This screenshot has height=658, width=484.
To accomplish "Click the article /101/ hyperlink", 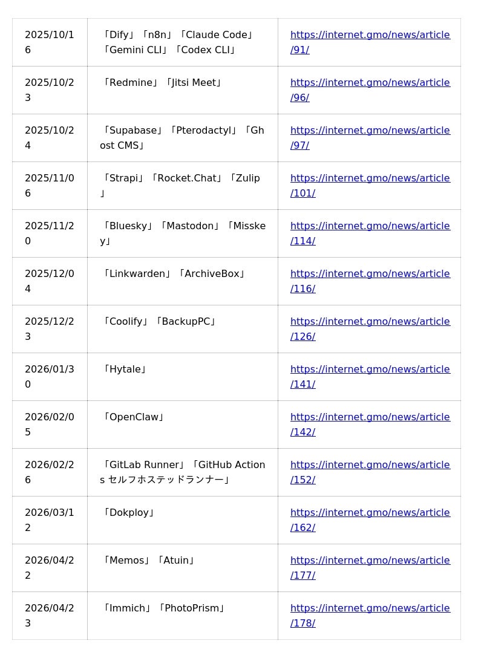I will (x=370, y=178).
